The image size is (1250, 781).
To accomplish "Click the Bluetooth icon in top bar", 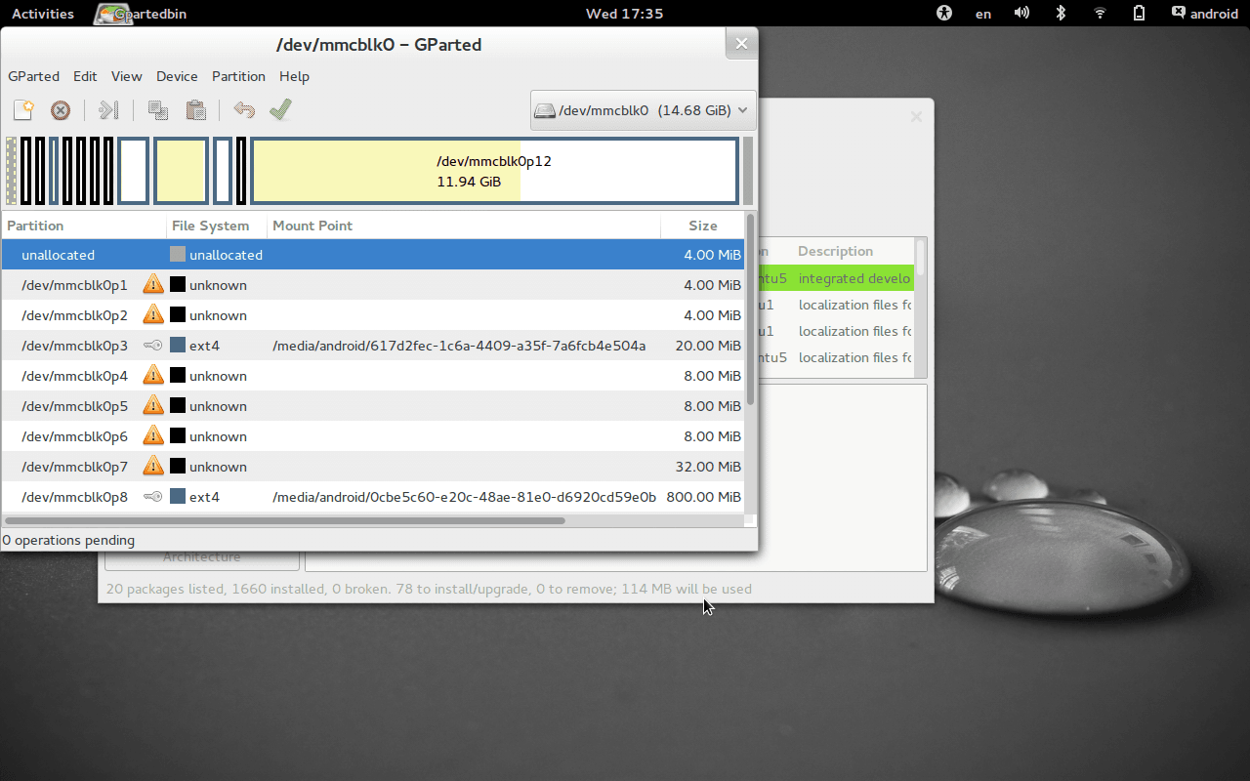I will pyautogui.click(x=1061, y=14).
